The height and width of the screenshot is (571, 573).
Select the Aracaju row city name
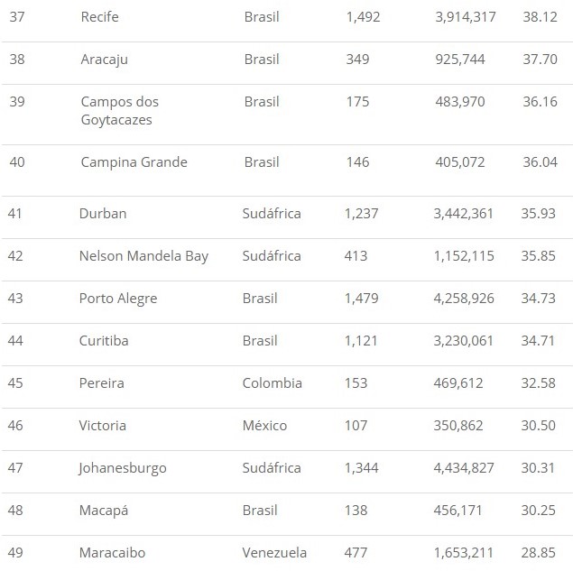pyautogui.click(x=105, y=60)
